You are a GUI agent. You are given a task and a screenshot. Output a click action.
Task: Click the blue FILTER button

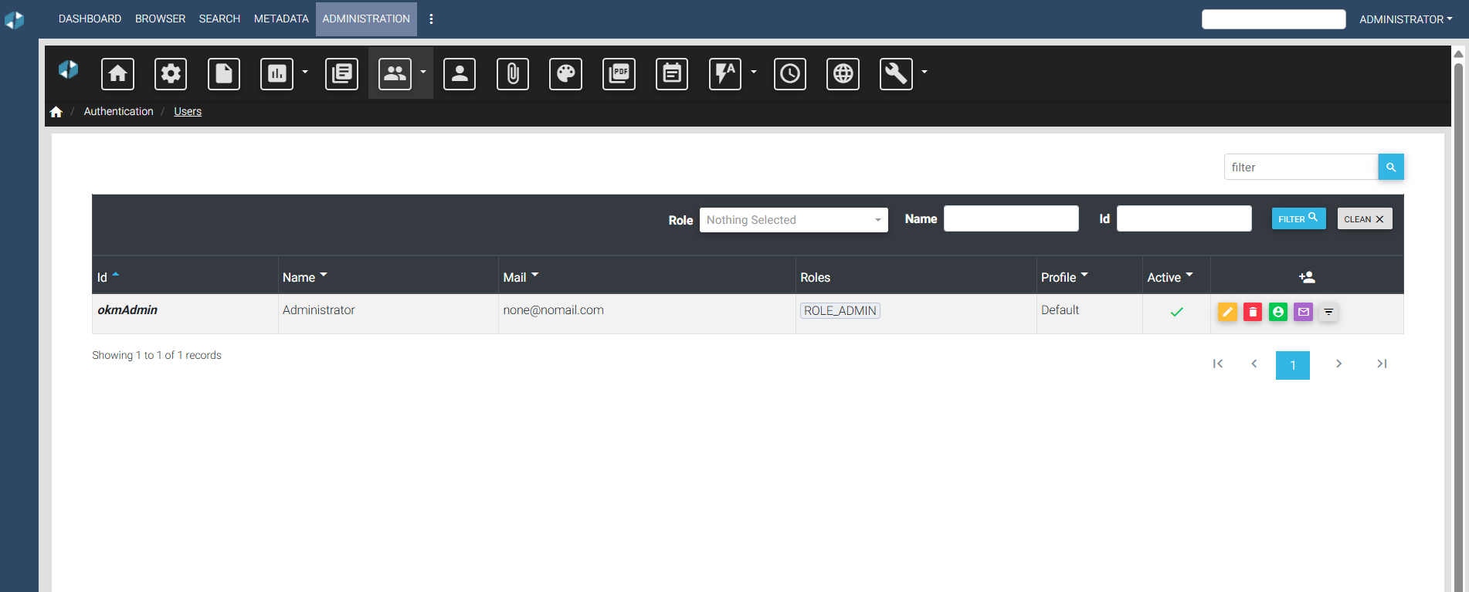tap(1298, 218)
